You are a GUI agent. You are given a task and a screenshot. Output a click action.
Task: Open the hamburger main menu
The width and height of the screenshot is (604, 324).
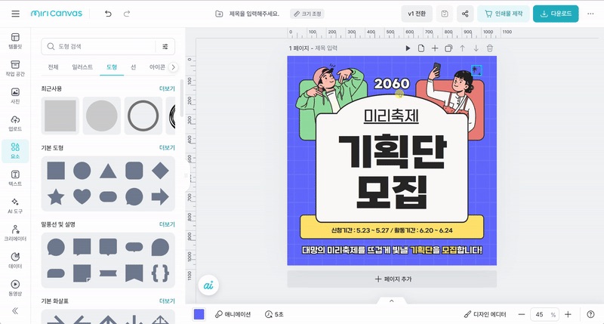15,14
